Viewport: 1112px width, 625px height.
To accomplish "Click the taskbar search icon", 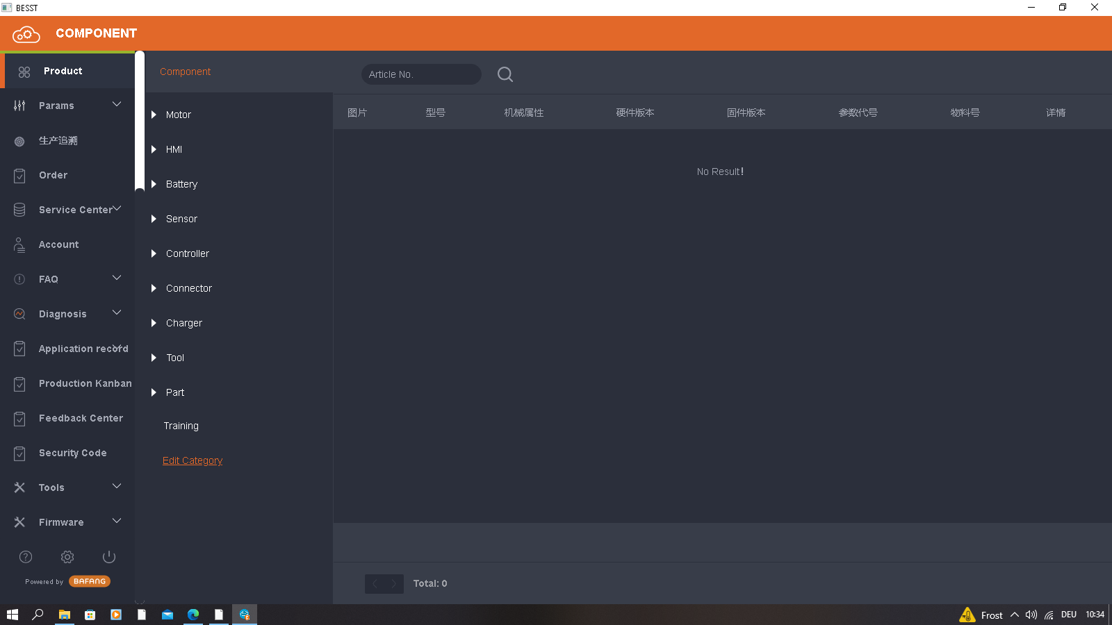I will pos(38,615).
